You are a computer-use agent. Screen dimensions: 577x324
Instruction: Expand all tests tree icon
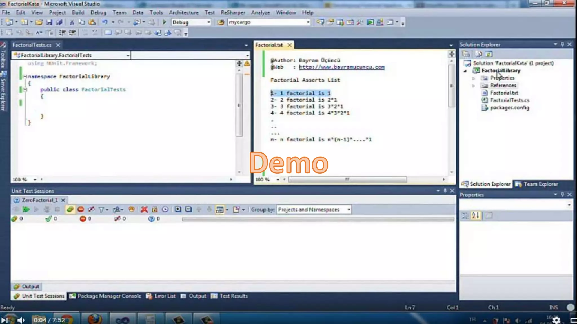pos(177,209)
